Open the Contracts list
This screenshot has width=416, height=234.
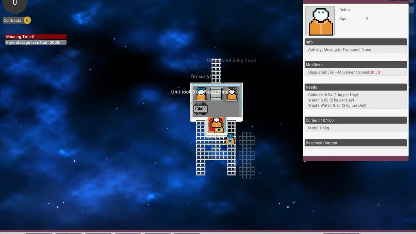(x=13, y=20)
